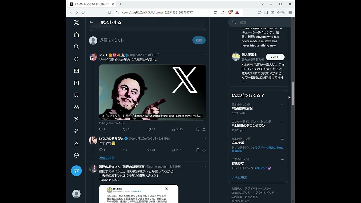Open more options for #新宿野戦病院 trend
361x203 pixels.
(283, 105)
